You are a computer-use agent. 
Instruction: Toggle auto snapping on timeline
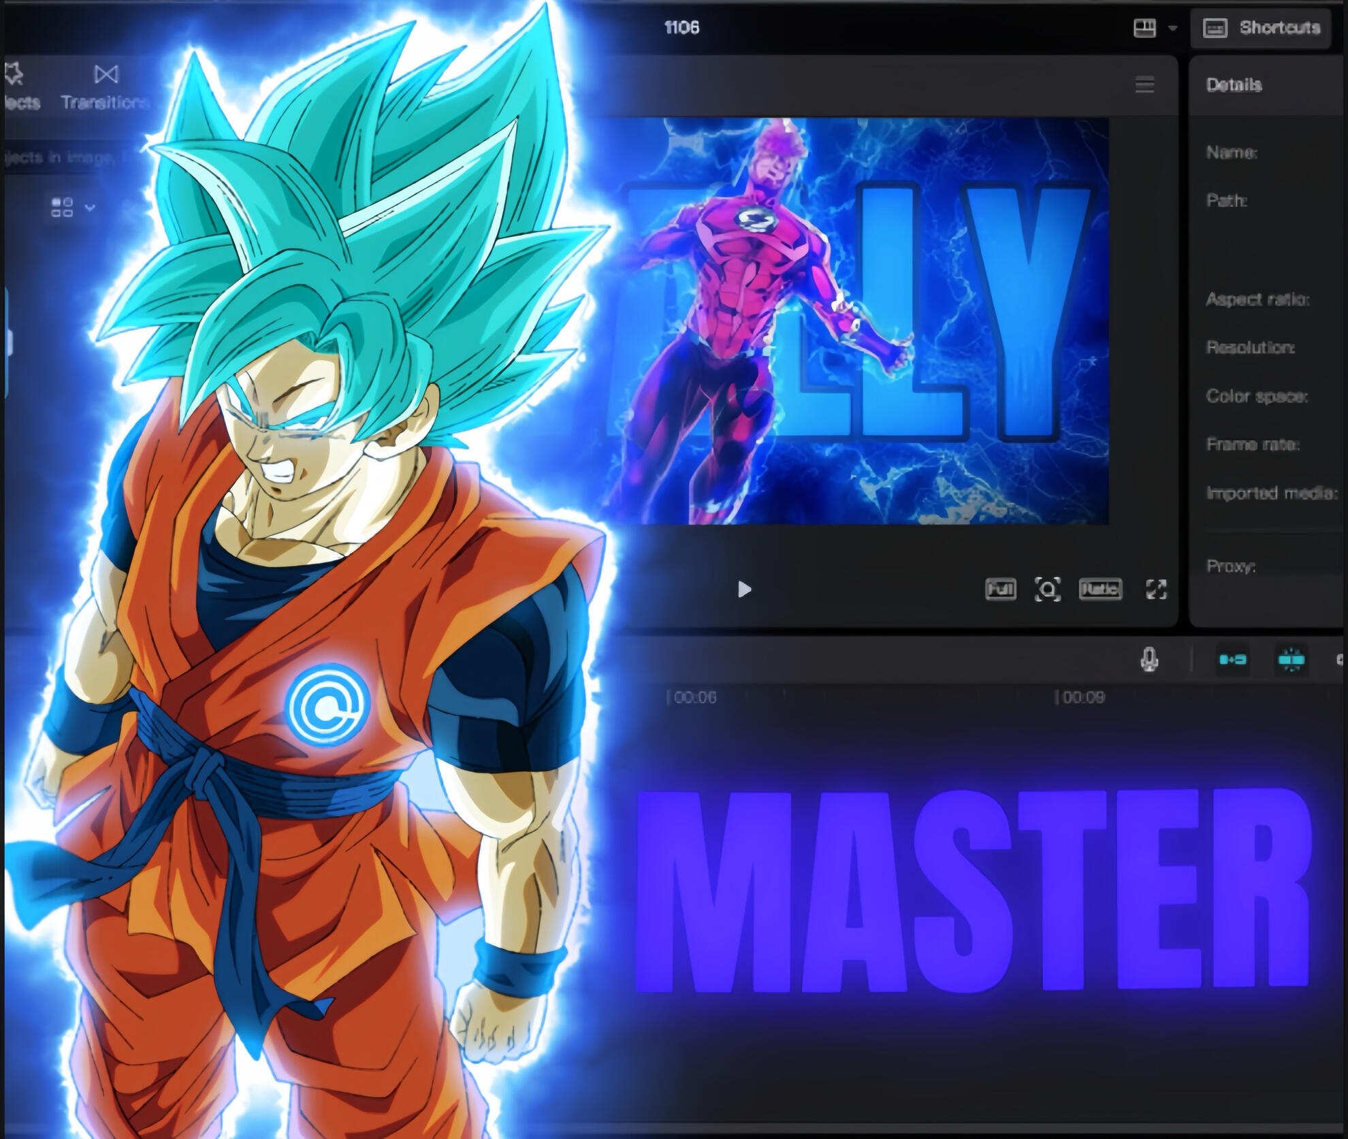point(1291,660)
